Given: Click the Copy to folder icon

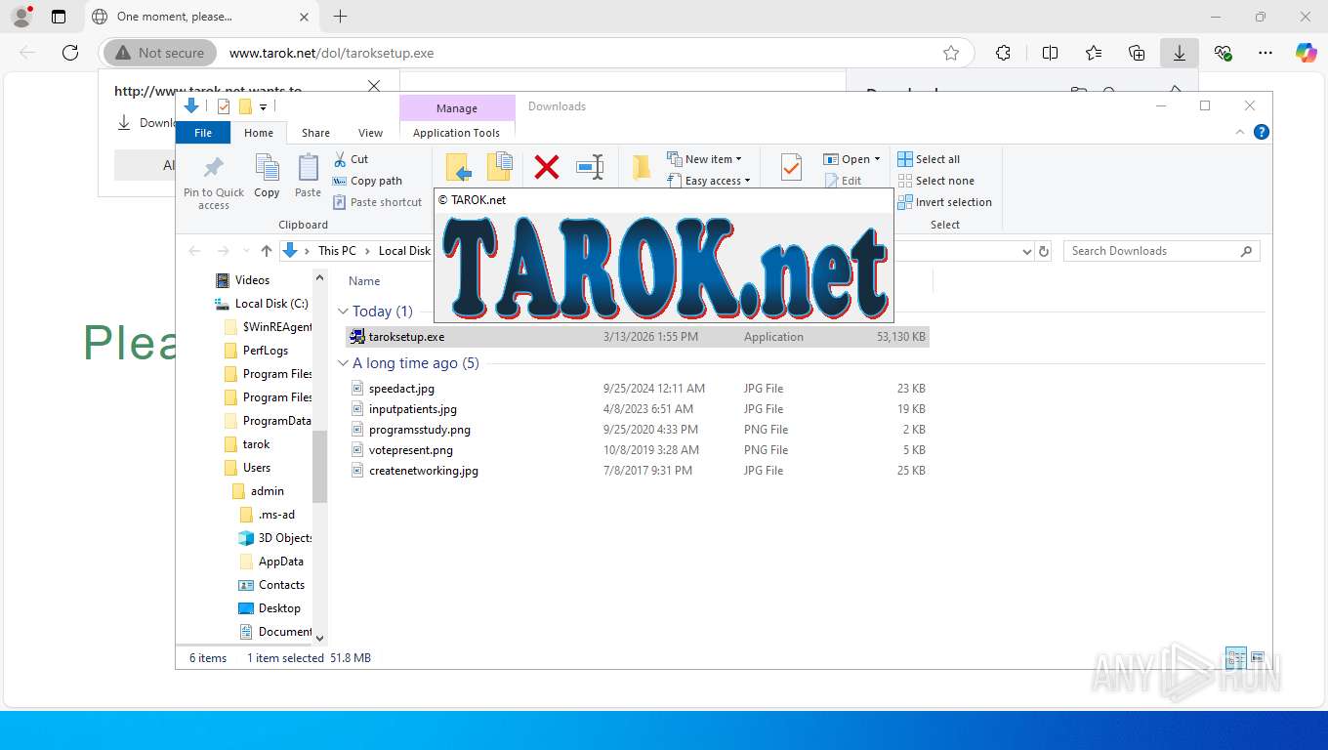Looking at the screenshot, I should coord(500,167).
